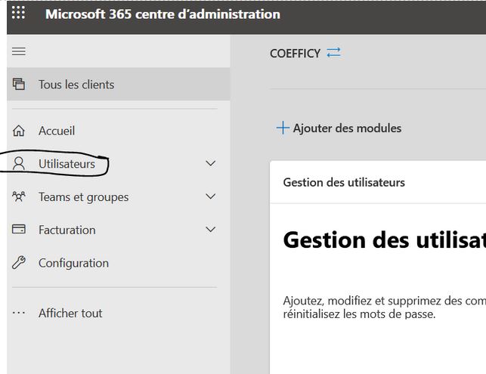Click the Afficher tout ellipsis icon
486x374 pixels.
(x=20, y=313)
